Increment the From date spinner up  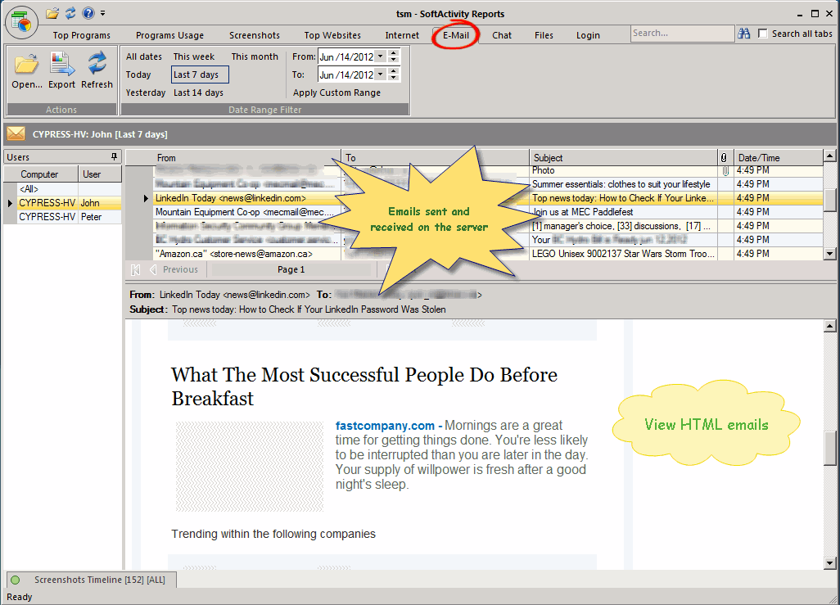click(x=394, y=53)
